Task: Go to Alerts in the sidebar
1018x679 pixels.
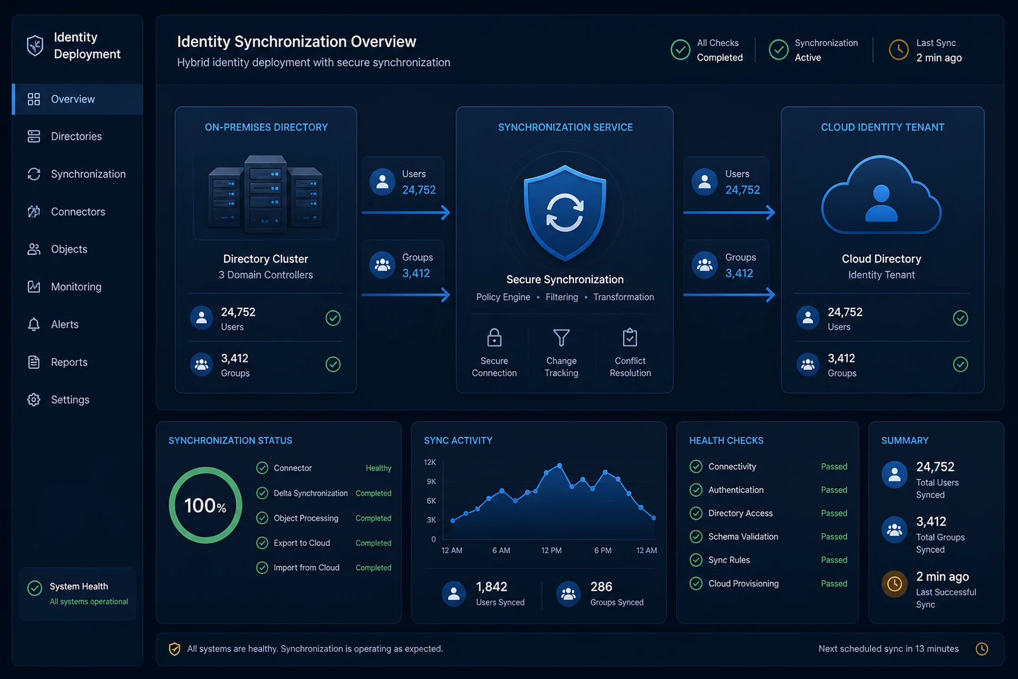Action: click(77, 324)
